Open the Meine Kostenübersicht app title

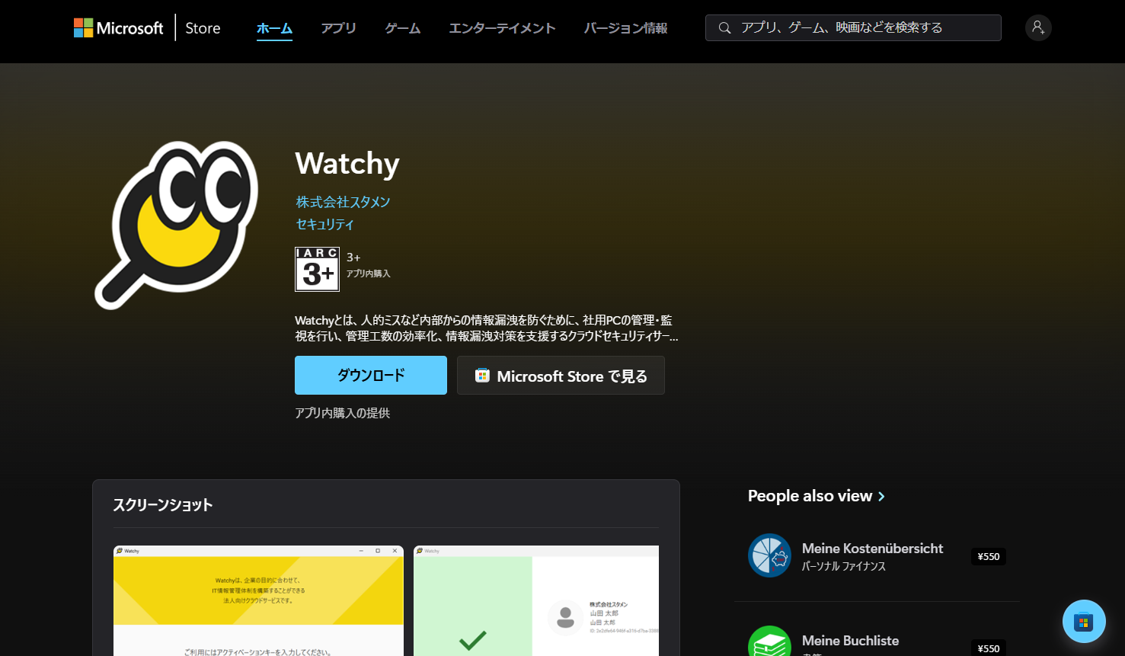point(872,549)
